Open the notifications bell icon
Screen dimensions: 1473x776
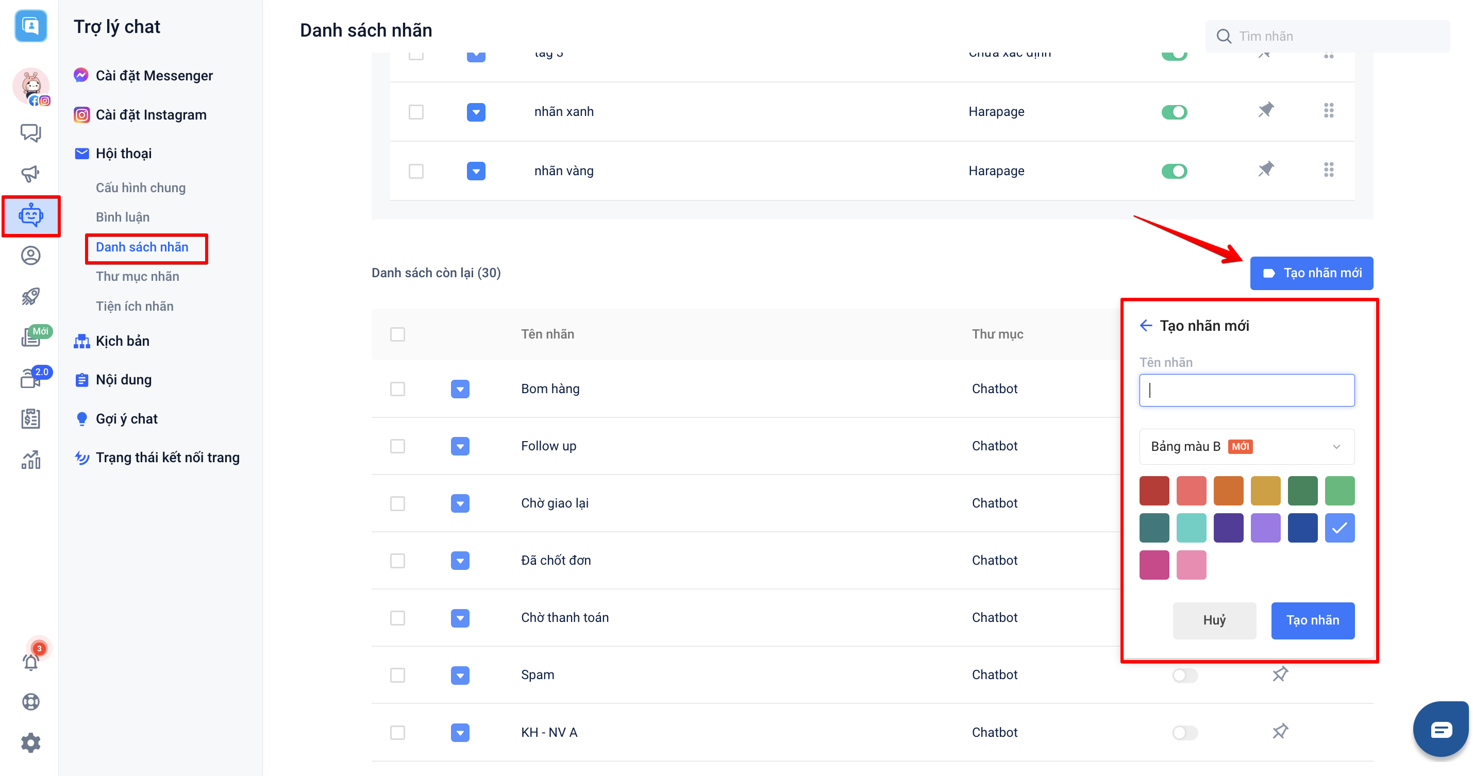31,662
